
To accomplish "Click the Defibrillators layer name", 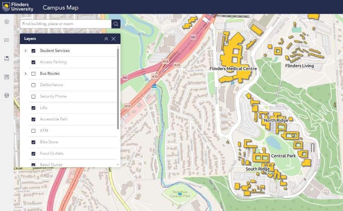I will (51, 85).
